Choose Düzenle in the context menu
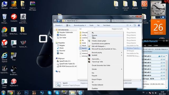This screenshot has height=95, width=169. coord(105,35)
